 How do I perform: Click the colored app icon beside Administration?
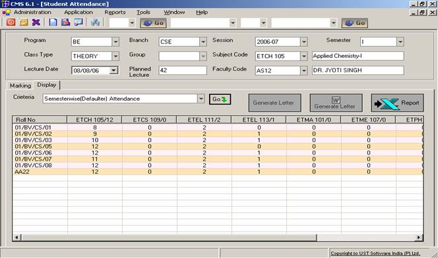point(7,13)
